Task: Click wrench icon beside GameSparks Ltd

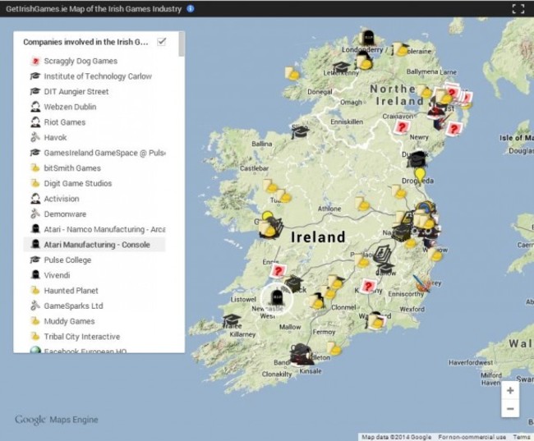Action: pos(35,305)
